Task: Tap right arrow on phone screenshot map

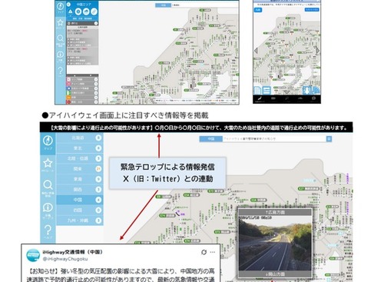Action: click(x=318, y=50)
